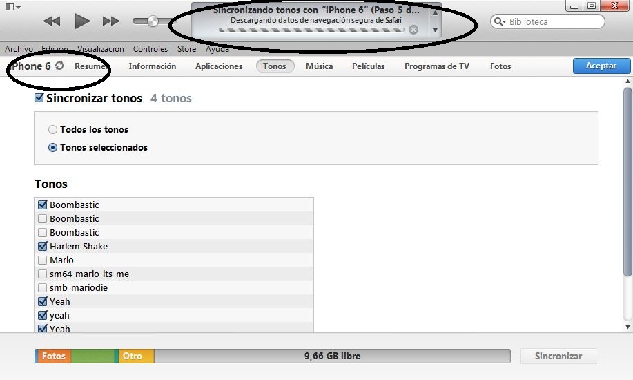Switch to the Música tab

click(320, 66)
